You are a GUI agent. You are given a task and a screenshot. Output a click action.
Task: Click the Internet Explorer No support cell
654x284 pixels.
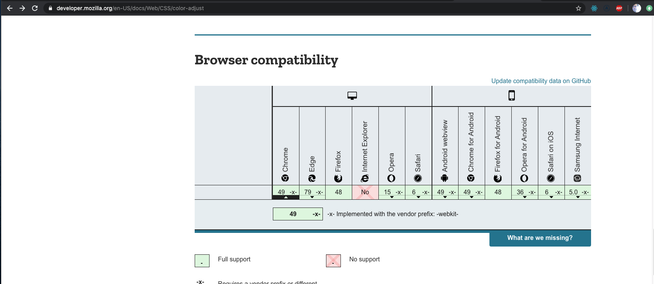tap(365, 192)
